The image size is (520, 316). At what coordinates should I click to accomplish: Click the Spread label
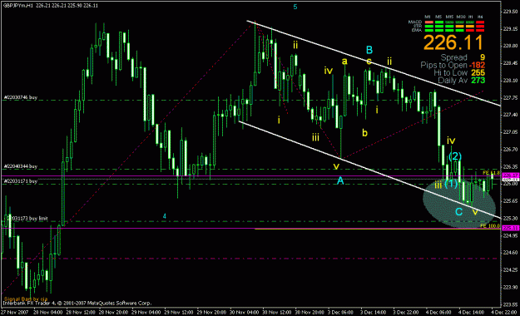(x=453, y=57)
